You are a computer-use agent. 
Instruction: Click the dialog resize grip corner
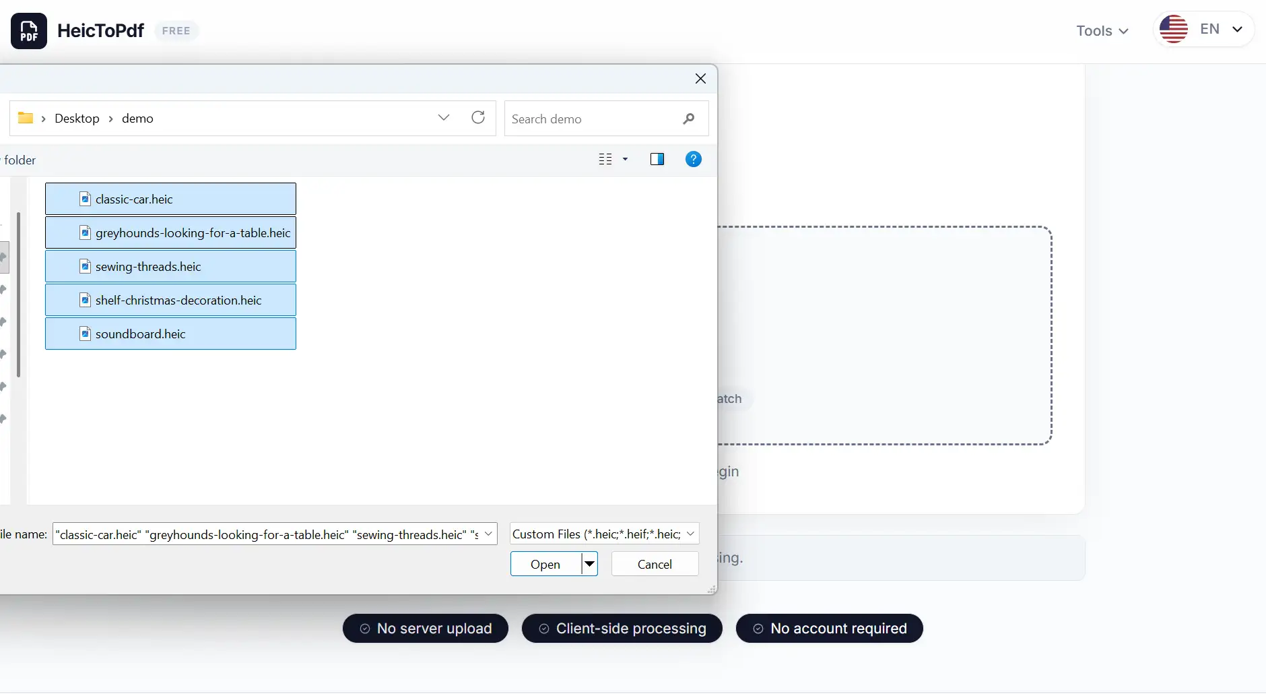tap(712, 590)
